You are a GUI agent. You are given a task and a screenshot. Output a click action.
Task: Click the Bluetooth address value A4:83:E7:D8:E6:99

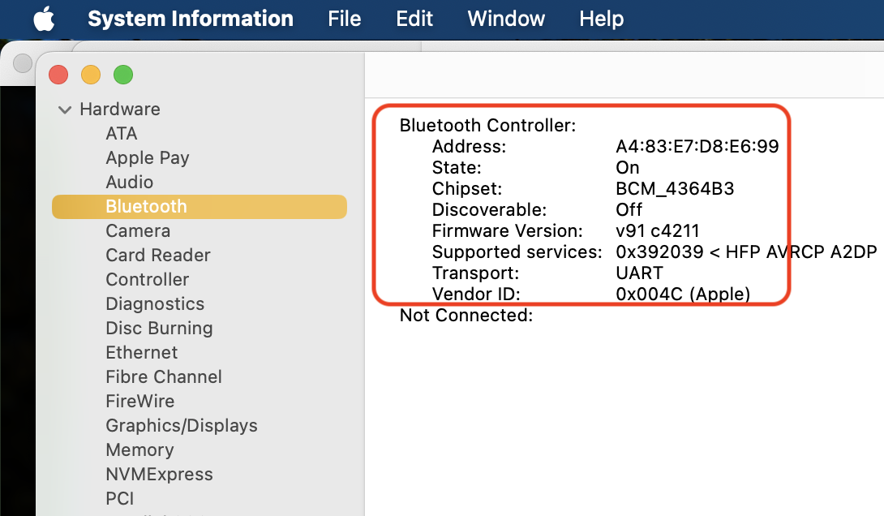pos(697,147)
